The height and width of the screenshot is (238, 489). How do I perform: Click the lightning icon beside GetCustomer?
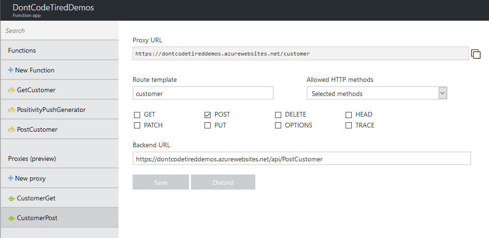pyautogui.click(x=11, y=90)
